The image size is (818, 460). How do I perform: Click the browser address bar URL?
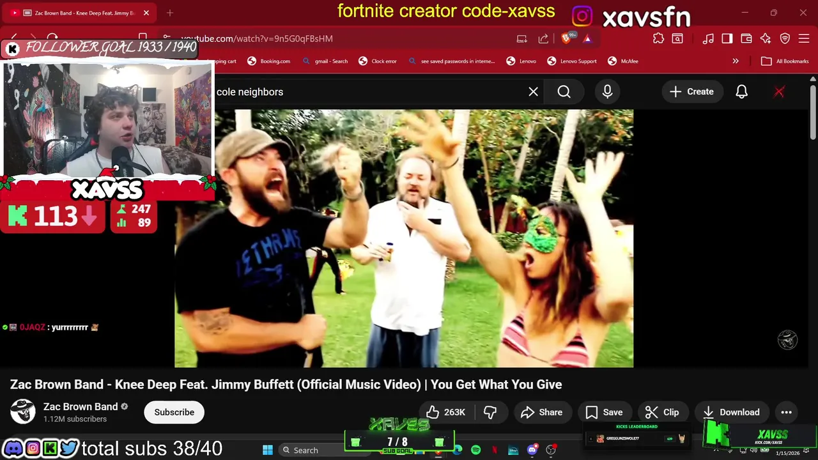[257, 38]
